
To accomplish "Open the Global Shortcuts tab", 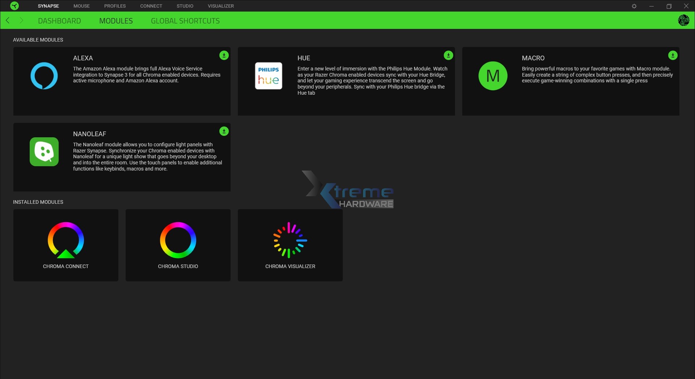I will [x=185, y=21].
